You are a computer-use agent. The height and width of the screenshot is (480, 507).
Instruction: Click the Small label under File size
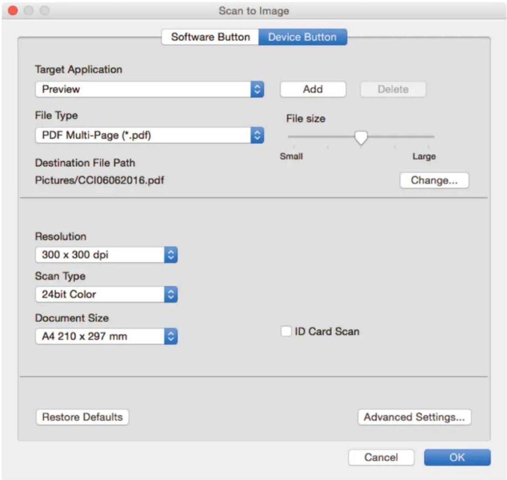(x=291, y=156)
